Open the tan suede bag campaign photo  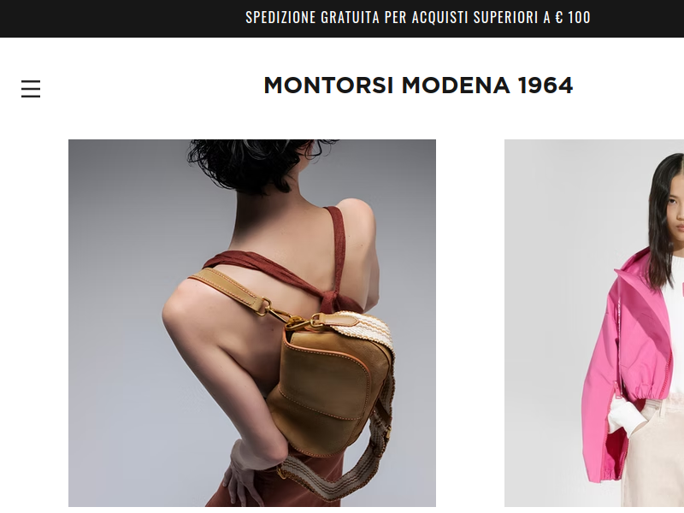pyautogui.click(x=252, y=323)
